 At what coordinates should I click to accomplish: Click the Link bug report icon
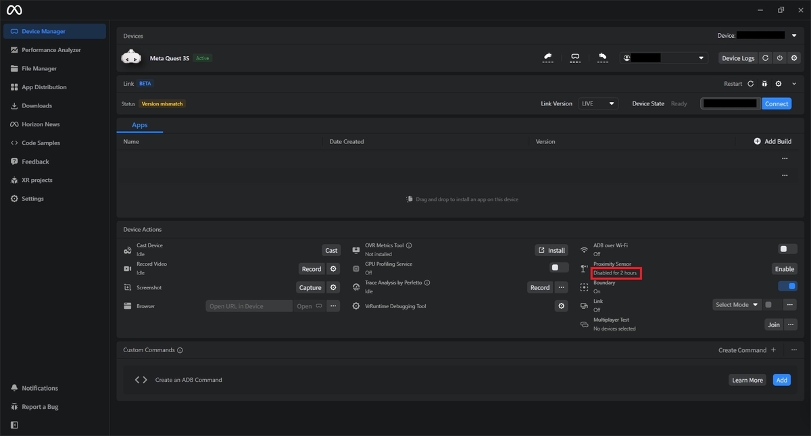(764, 84)
